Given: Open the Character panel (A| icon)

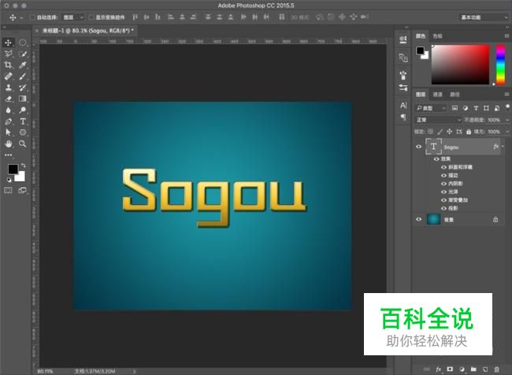Looking at the screenshot, I should click(x=403, y=106).
